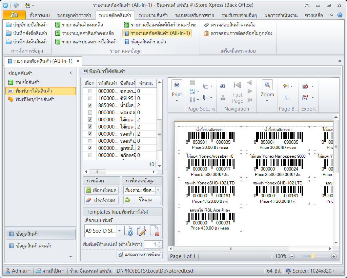Click the zoom slider thumb in the preview status bar
The image size is (347, 278).
[312, 256]
